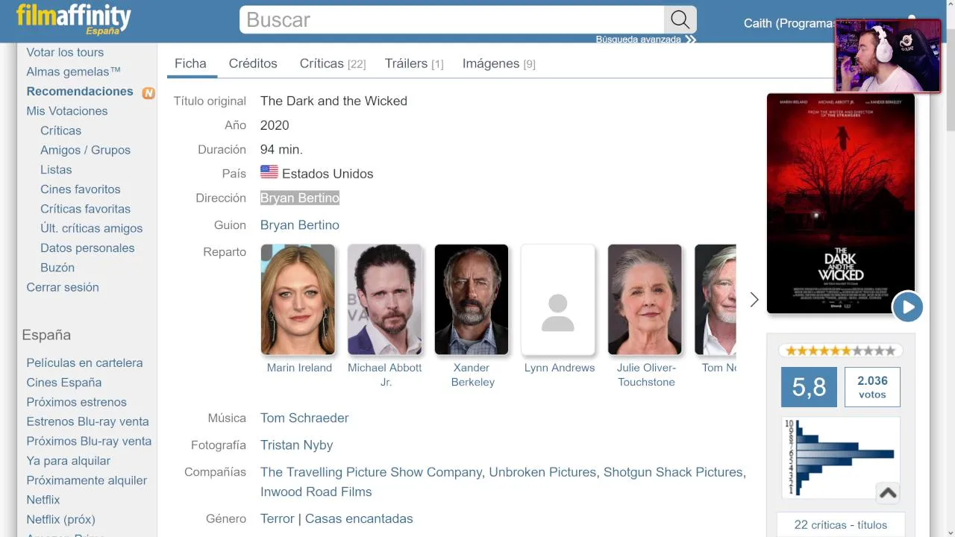Open Inwood Road Films link

pos(316,492)
